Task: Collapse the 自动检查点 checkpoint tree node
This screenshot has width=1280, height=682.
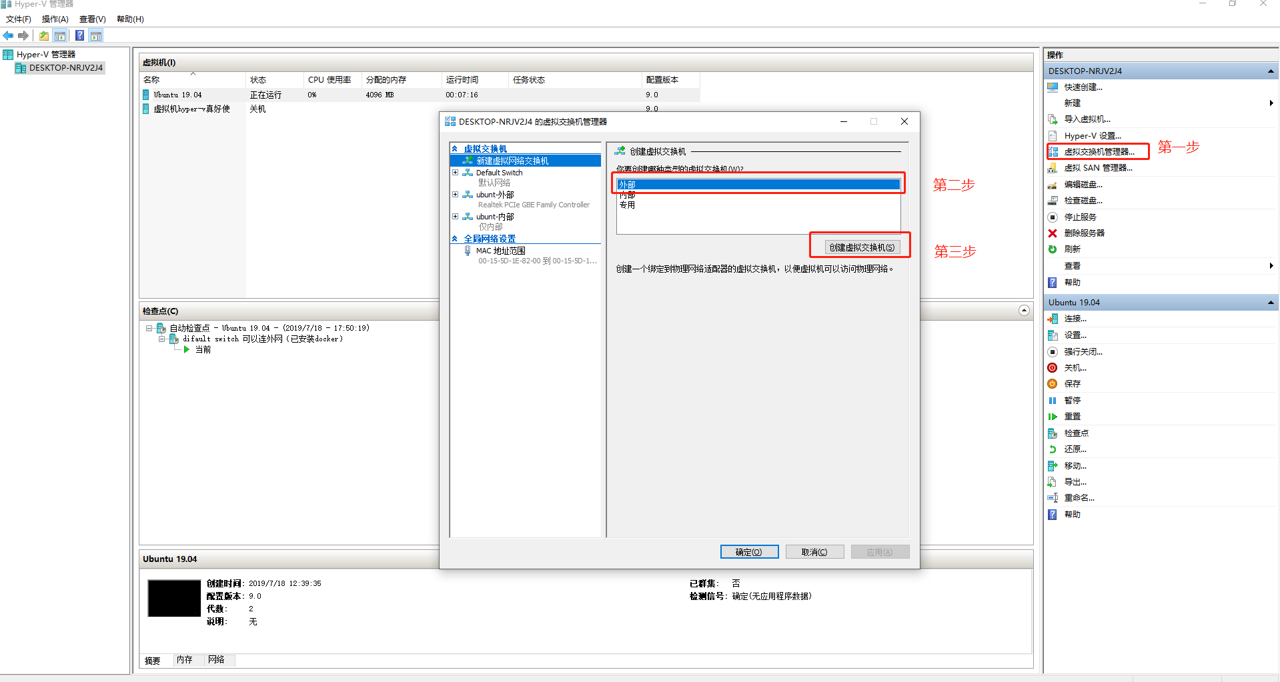Action: pos(149,328)
